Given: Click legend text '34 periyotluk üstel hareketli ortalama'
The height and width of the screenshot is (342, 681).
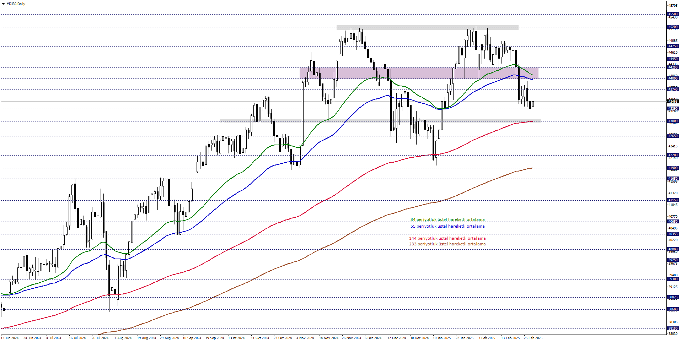Looking at the screenshot, I should pos(447,220).
